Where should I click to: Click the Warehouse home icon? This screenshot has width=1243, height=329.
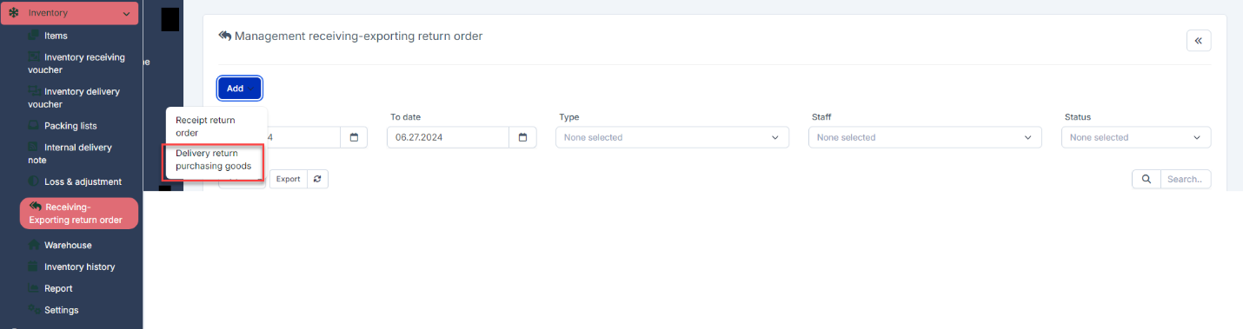coord(33,245)
